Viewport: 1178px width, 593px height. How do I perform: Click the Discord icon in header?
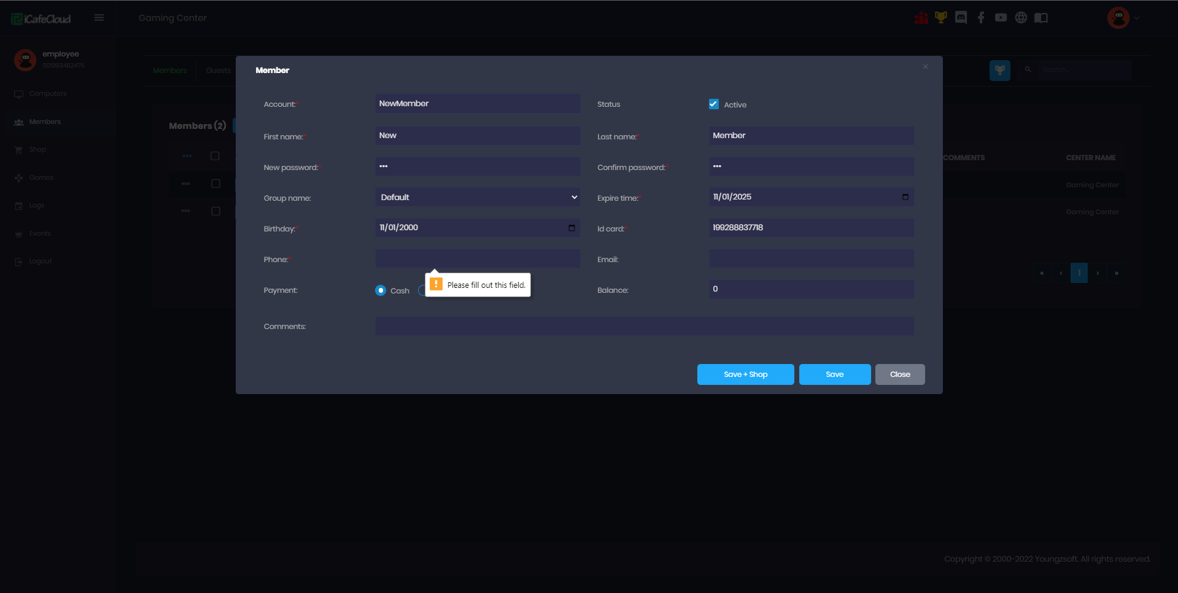coord(961,18)
